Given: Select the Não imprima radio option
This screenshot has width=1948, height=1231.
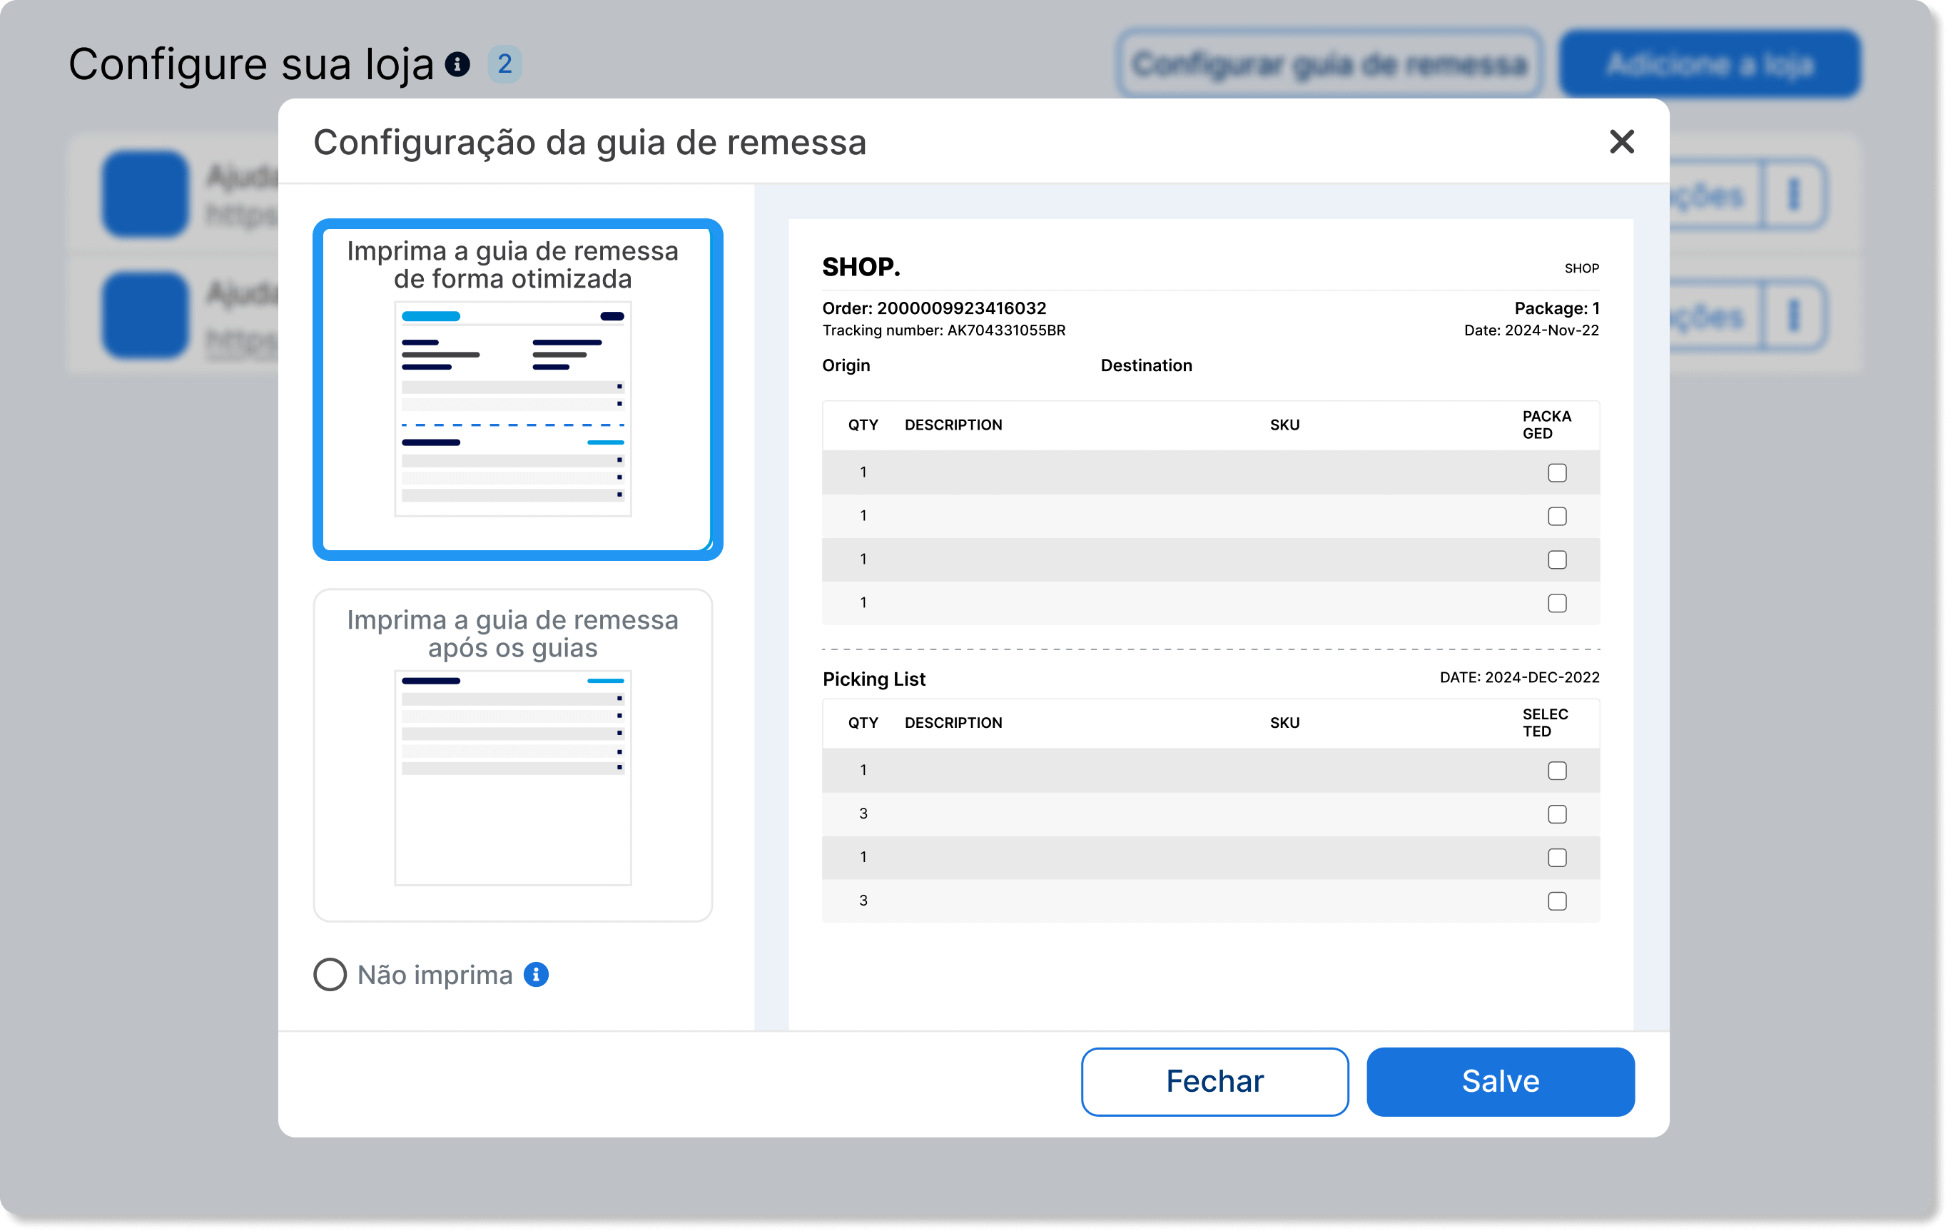Looking at the screenshot, I should pyautogui.click(x=330, y=975).
